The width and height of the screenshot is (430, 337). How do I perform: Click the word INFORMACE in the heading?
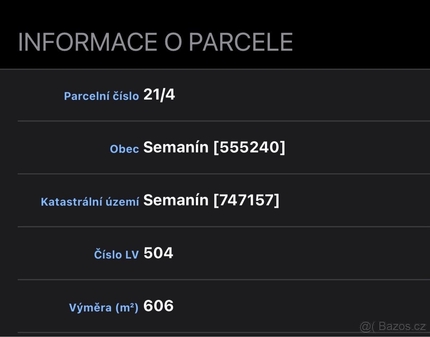click(x=88, y=42)
